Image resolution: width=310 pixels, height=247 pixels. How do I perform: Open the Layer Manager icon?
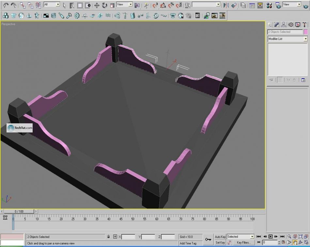[x=243, y=5]
